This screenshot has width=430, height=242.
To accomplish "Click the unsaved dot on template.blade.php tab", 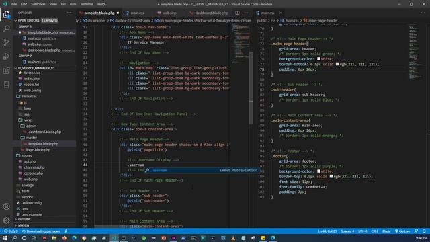I will tap(118, 13).
